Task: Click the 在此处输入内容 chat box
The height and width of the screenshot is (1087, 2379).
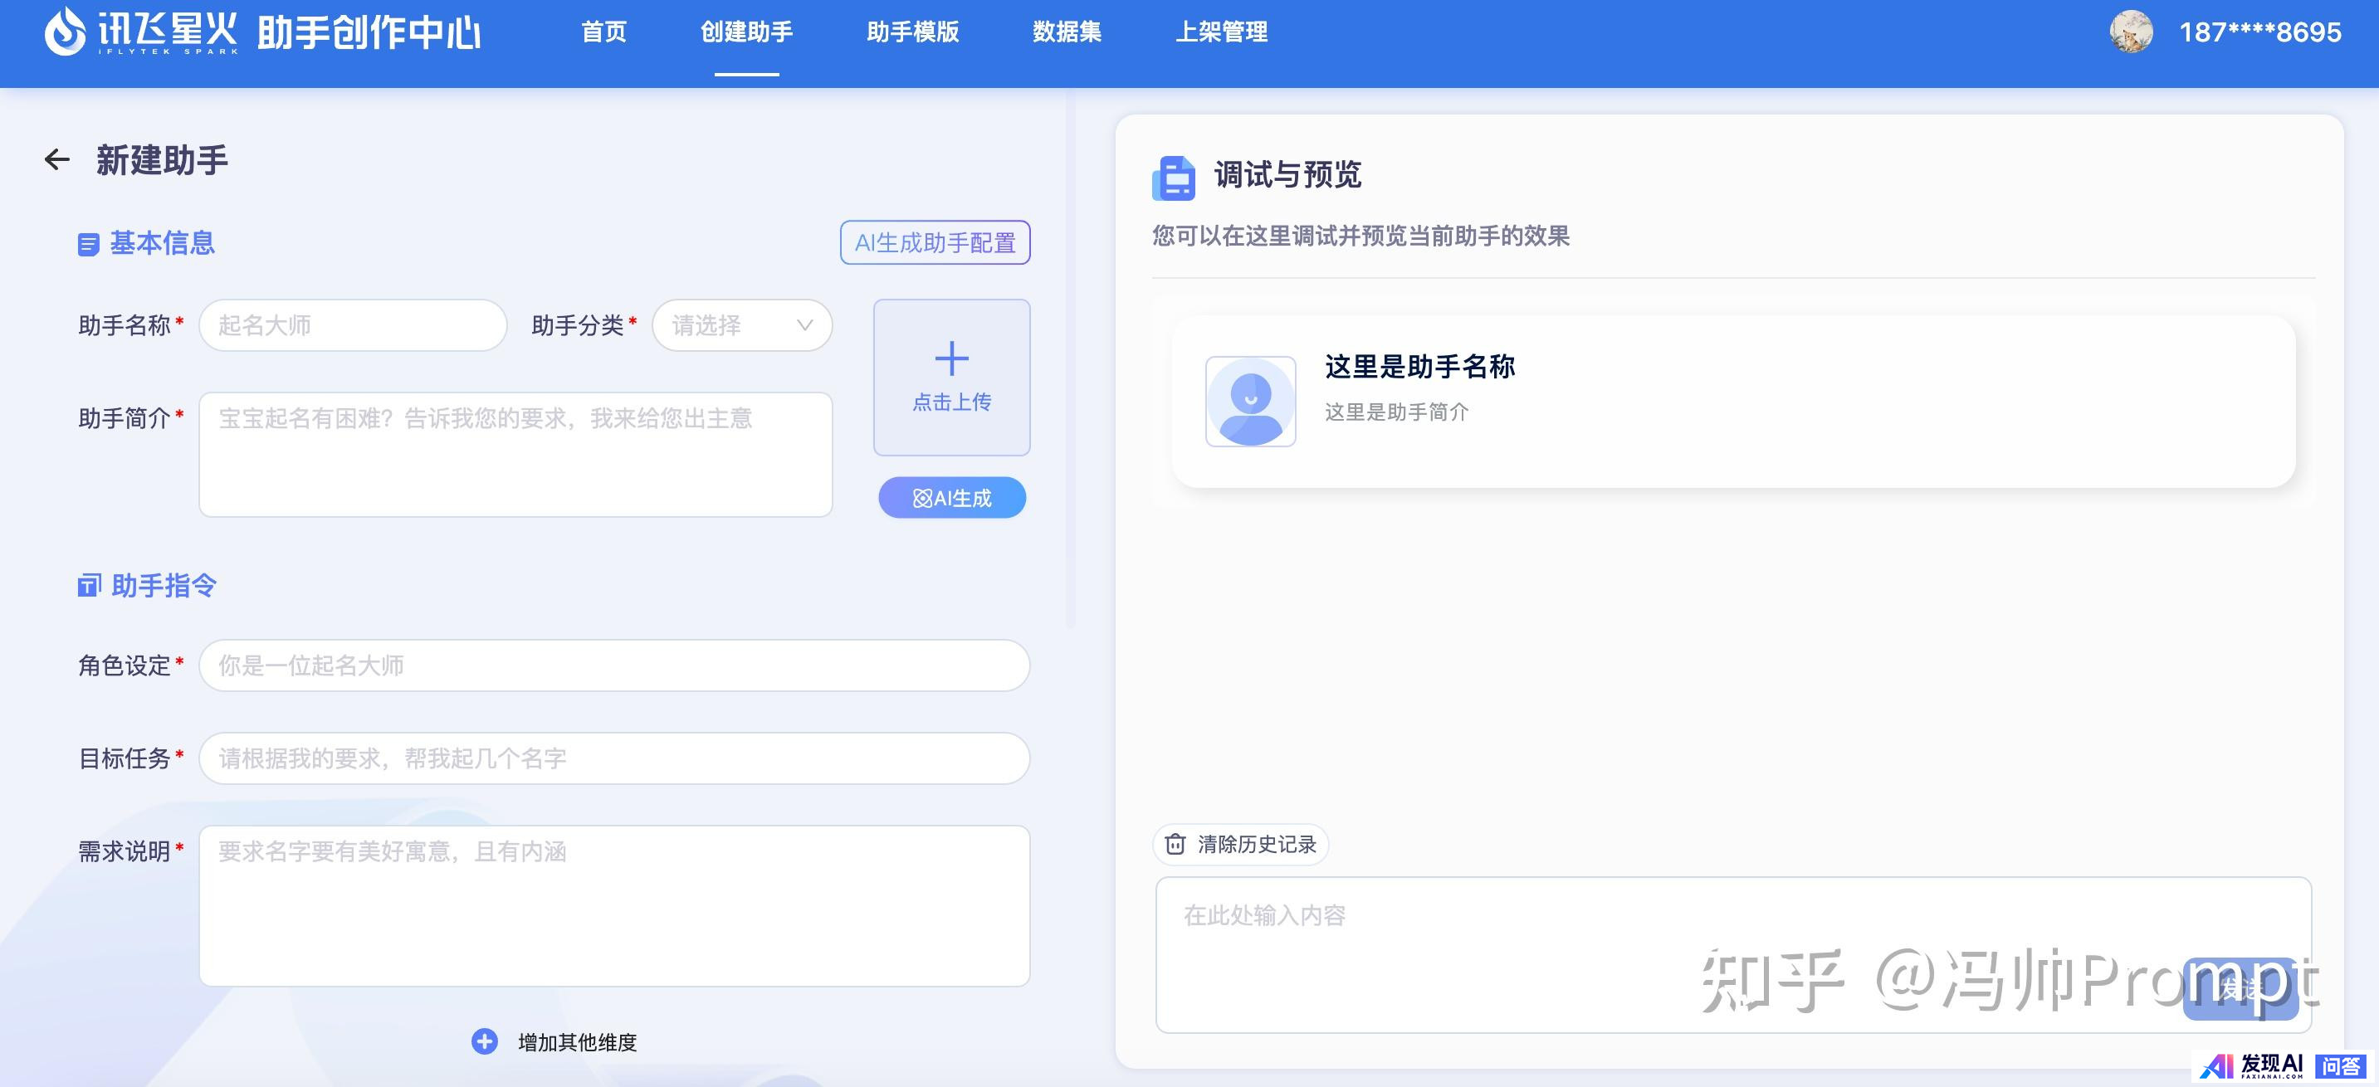Action: click(x=1733, y=955)
